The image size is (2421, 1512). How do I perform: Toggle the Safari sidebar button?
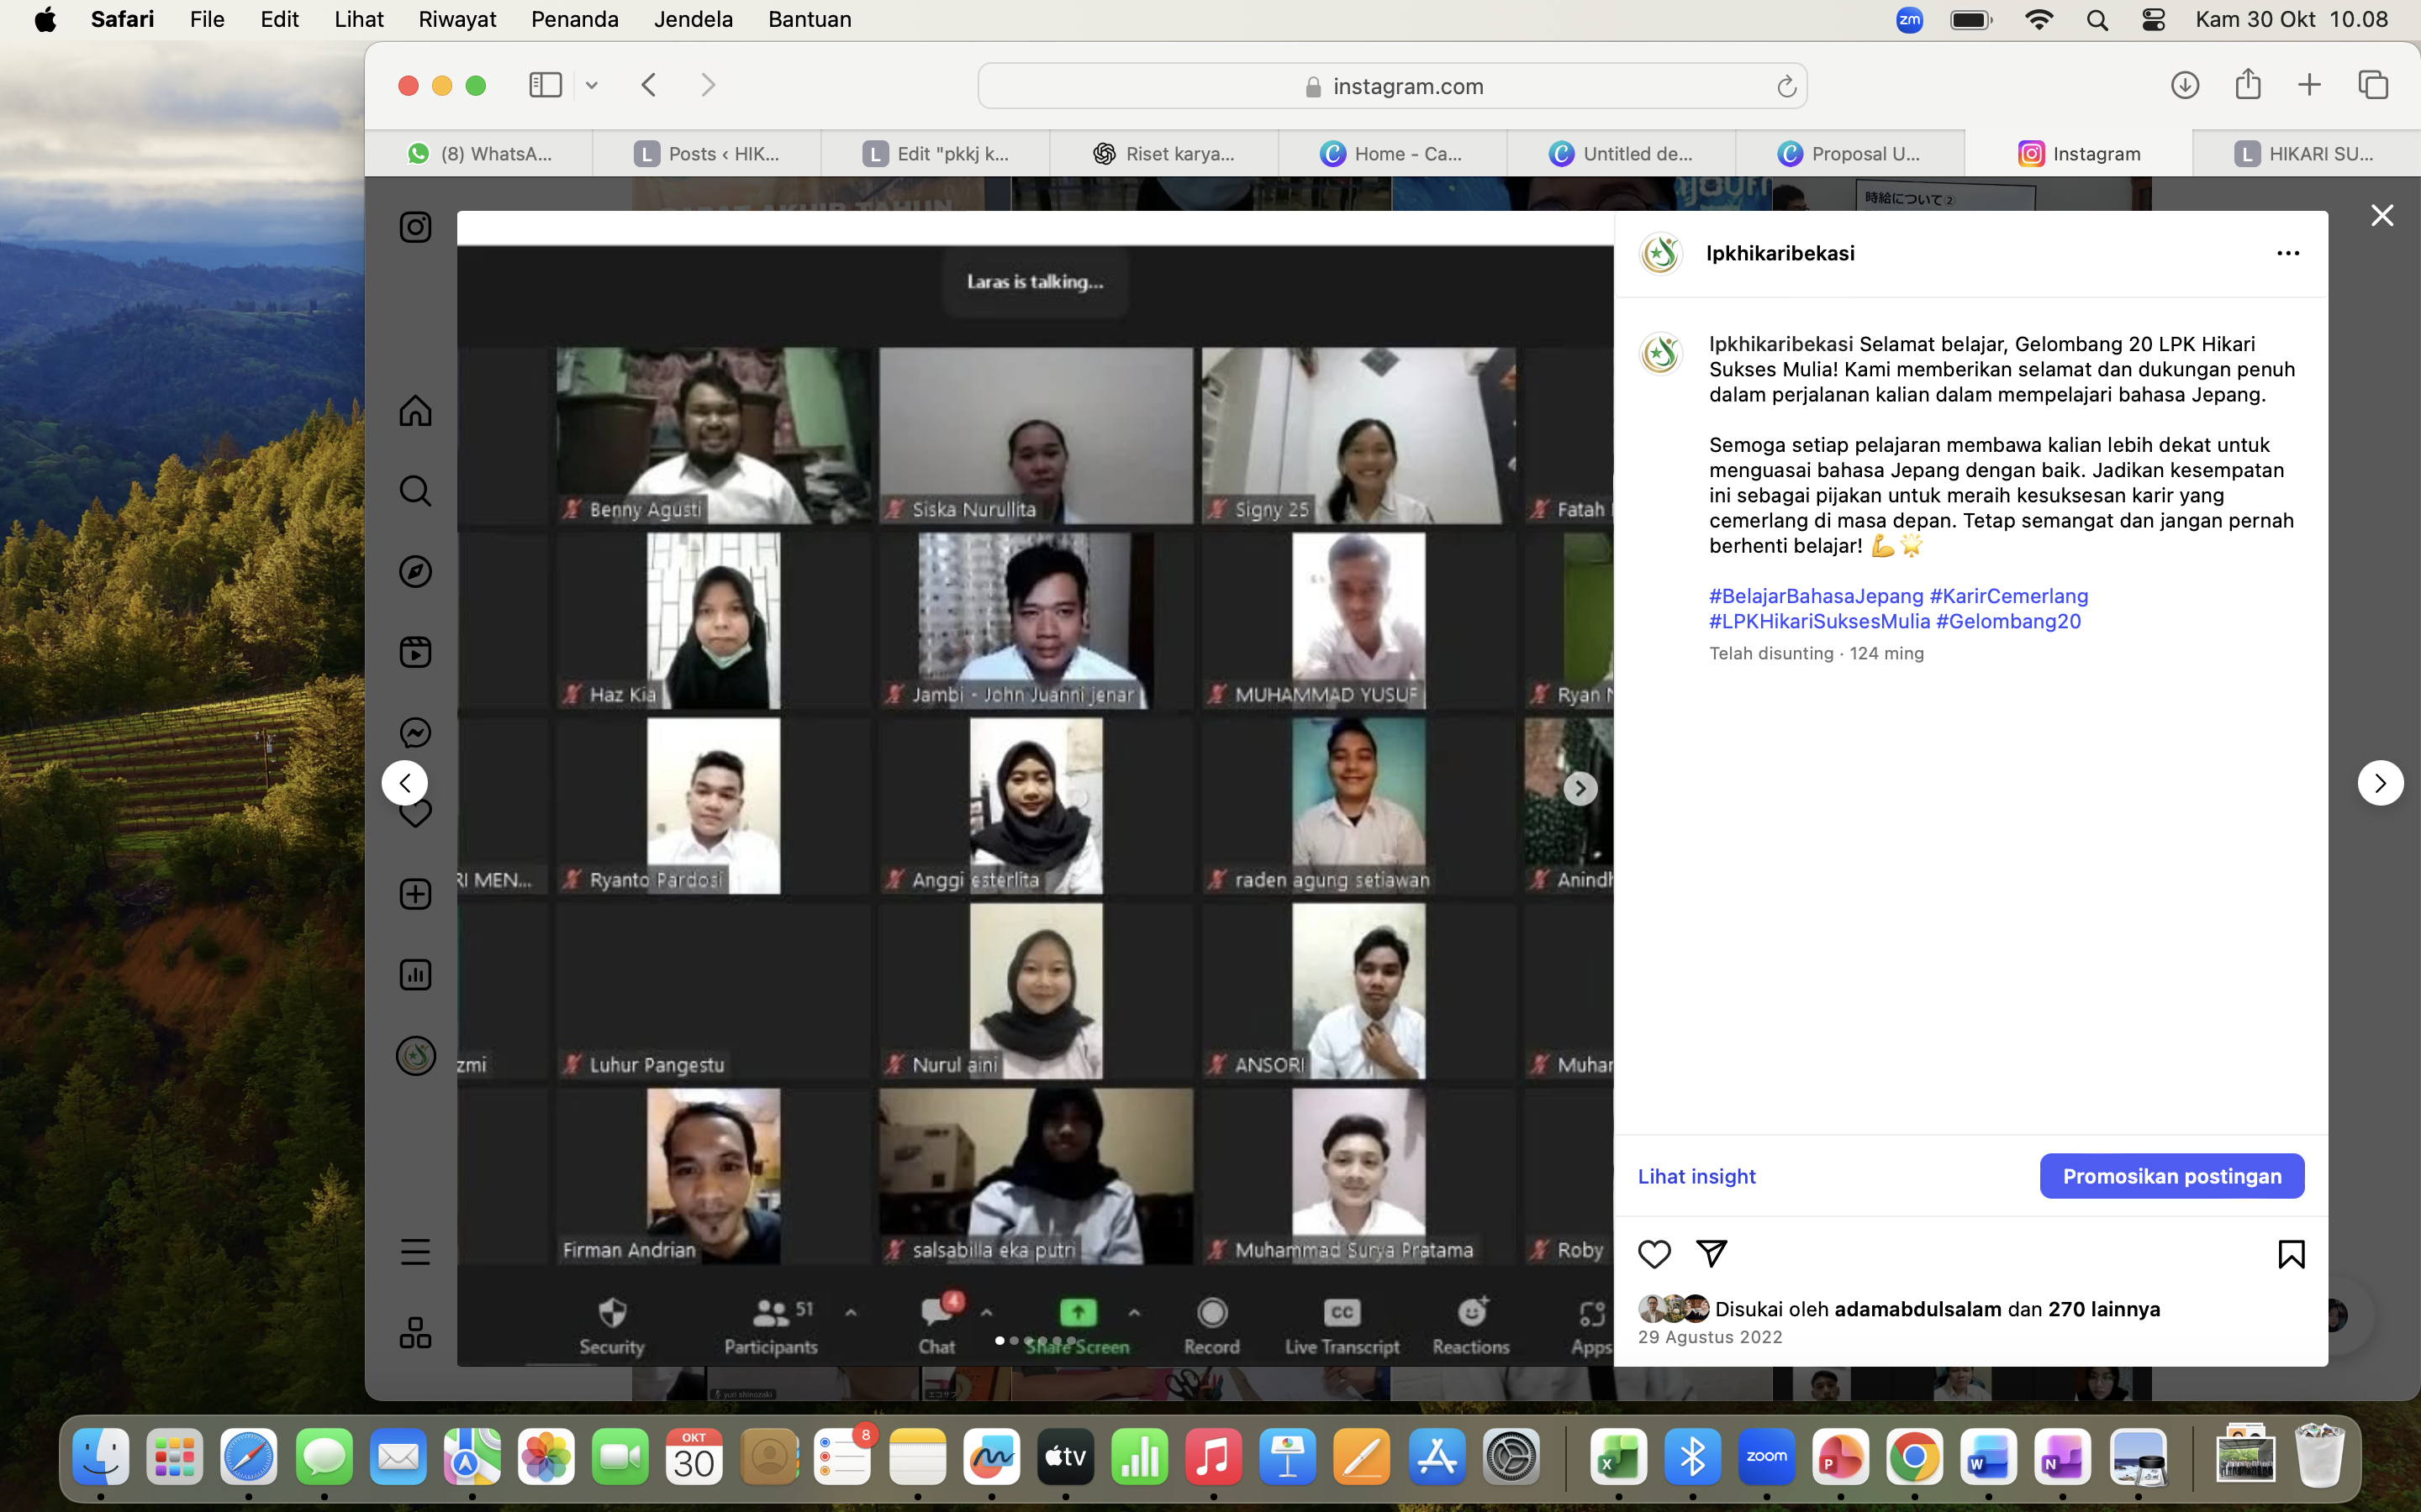(x=546, y=85)
